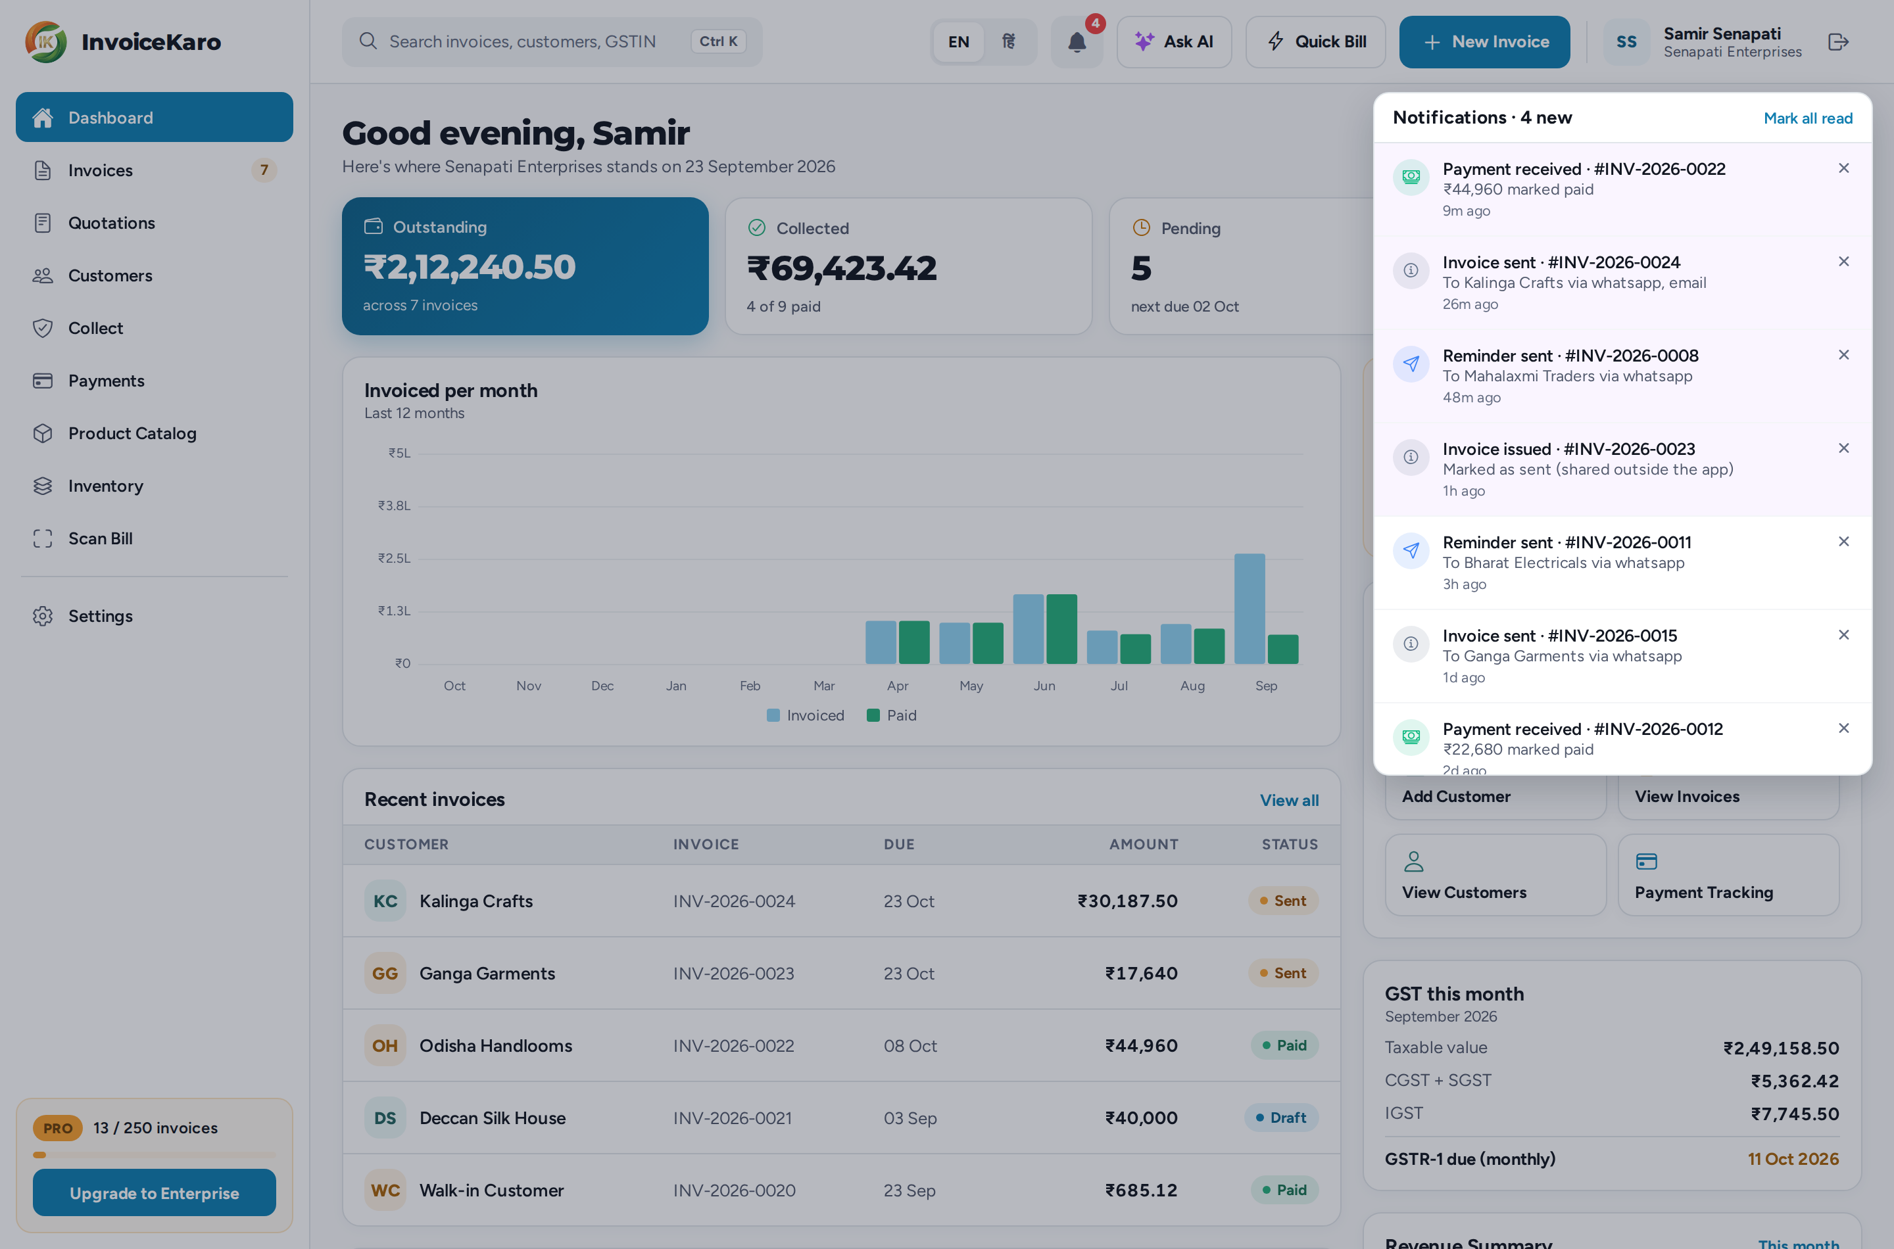Click the SS user avatar
Viewport: 1894px width, 1249px height.
pos(1626,42)
